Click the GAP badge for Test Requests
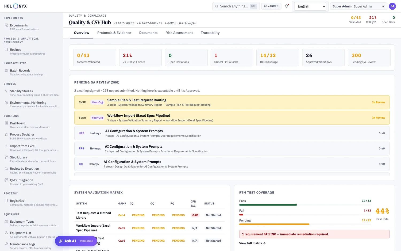 click(x=195, y=215)
